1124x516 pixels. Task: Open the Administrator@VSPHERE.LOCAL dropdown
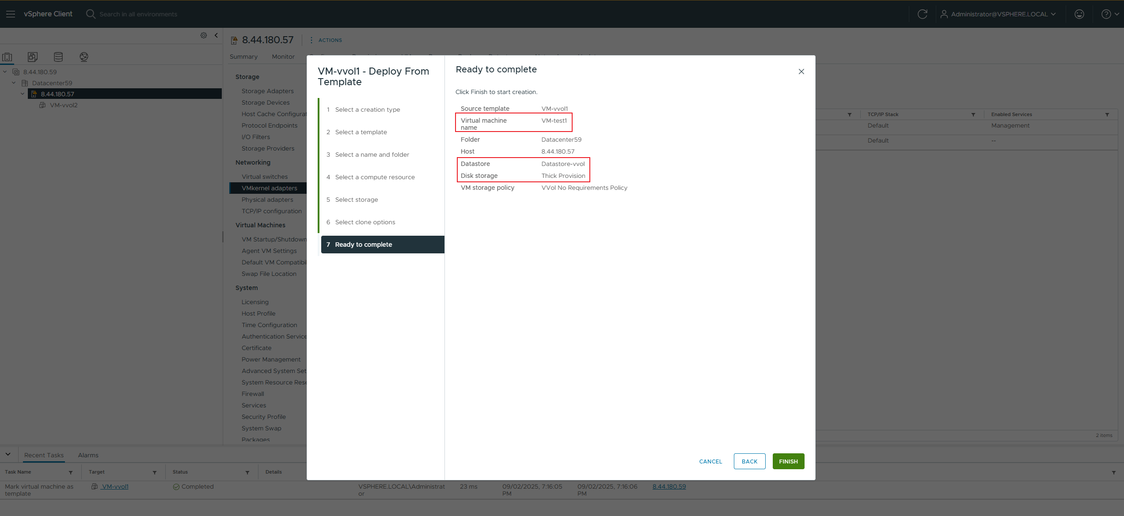pos(999,14)
